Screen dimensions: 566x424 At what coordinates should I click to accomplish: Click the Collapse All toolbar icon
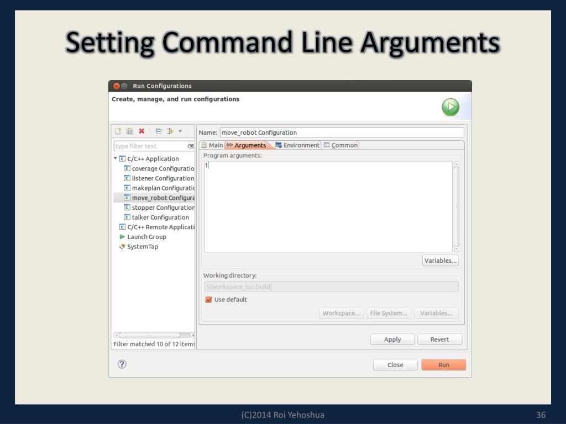159,131
